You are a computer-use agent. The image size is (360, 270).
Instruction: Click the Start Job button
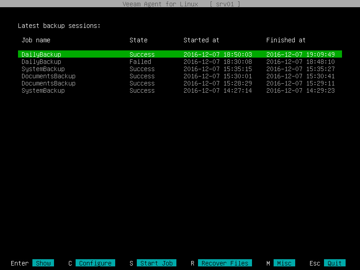coord(156,263)
